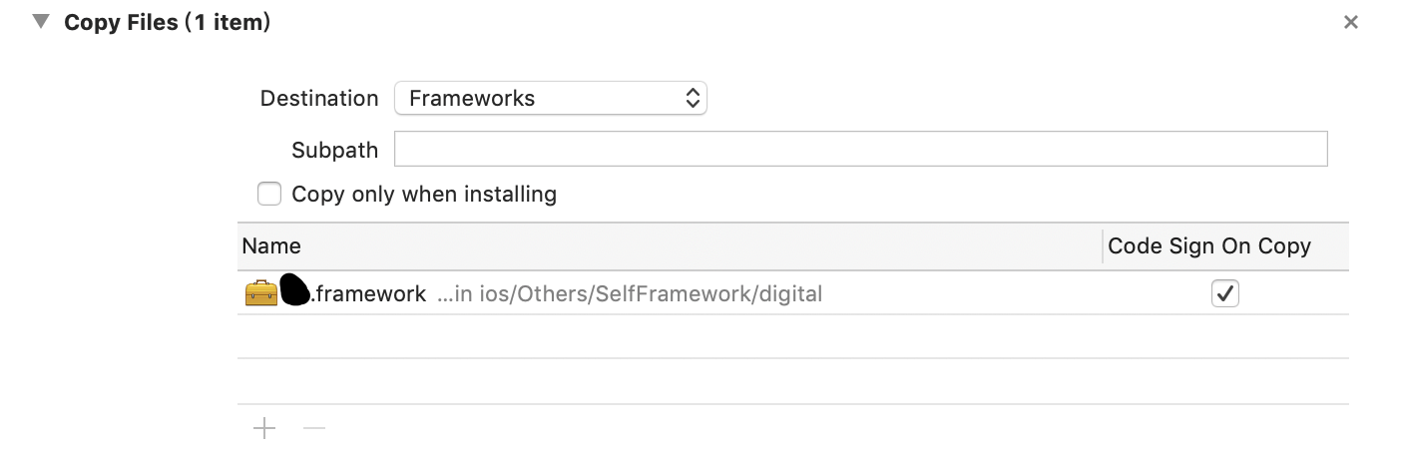Uncheck Code Sign On Copy for the framework
This screenshot has width=1401, height=463.
coord(1225,293)
